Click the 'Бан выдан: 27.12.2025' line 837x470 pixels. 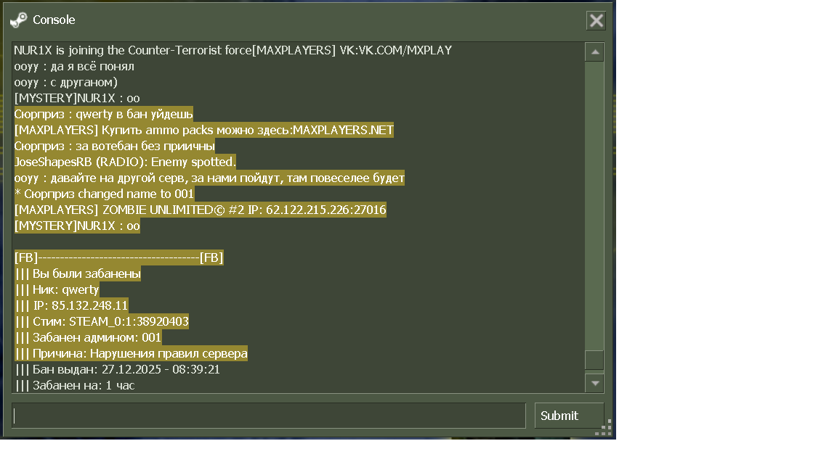point(117,369)
